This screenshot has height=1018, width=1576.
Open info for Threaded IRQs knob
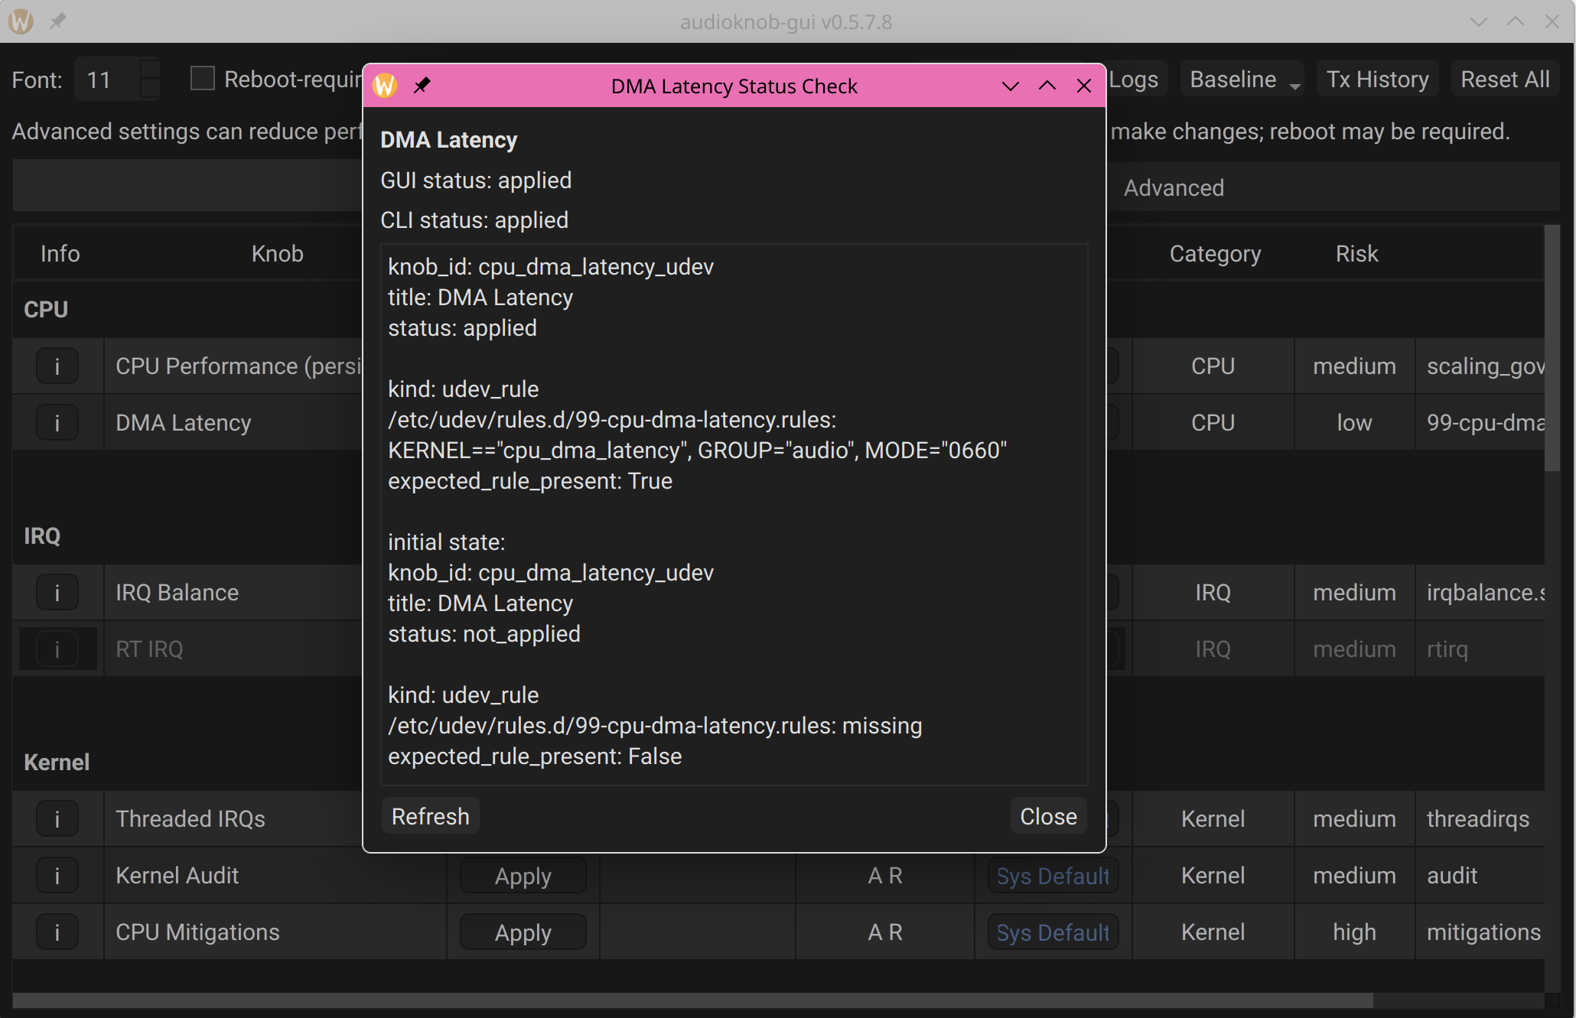coord(57,819)
